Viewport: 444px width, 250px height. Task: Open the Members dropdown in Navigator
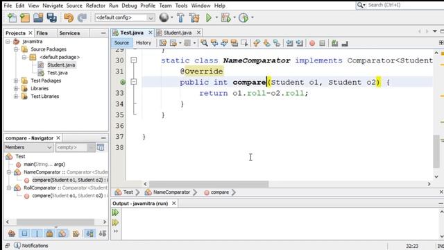(28, 147)
